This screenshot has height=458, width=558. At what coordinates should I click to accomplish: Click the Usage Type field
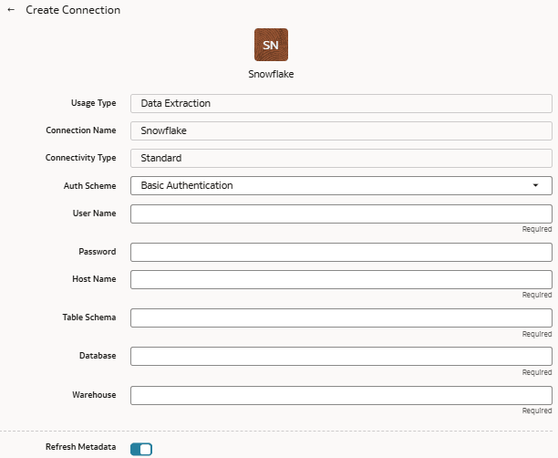click(x=341, y=104)
